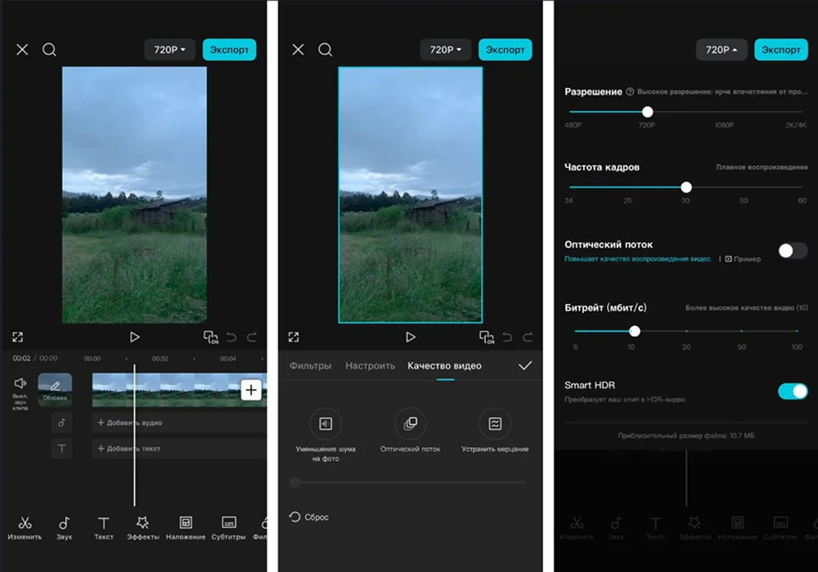The image size is (818, 572).
Task: Expand 720P dropdown in first screen
Action: tap(169, 50)
